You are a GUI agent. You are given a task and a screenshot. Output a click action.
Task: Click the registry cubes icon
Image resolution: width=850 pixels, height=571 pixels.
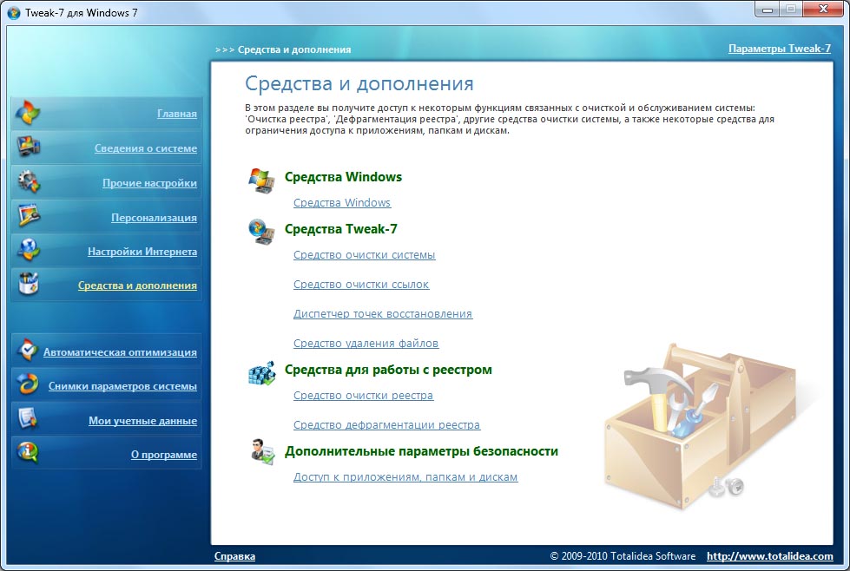262,373
